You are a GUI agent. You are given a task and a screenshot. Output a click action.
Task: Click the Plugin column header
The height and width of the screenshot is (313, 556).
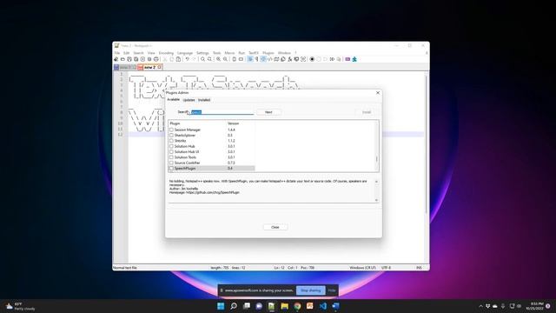tap(197, 123)
